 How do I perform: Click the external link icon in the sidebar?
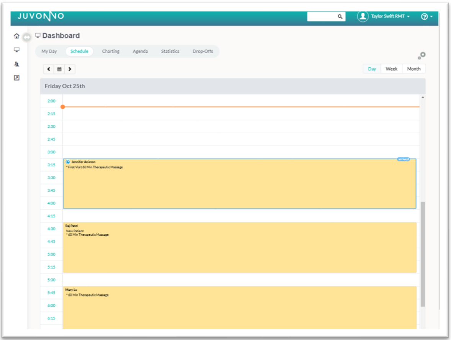point(16,78)
